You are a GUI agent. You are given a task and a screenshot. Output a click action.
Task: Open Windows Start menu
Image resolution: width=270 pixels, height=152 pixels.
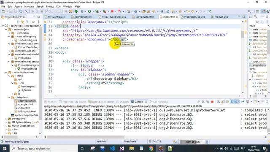(x=5, y=148)
